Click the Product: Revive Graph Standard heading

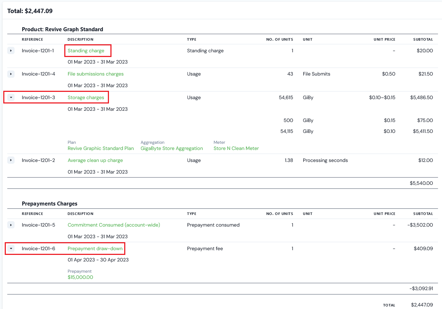62,29
